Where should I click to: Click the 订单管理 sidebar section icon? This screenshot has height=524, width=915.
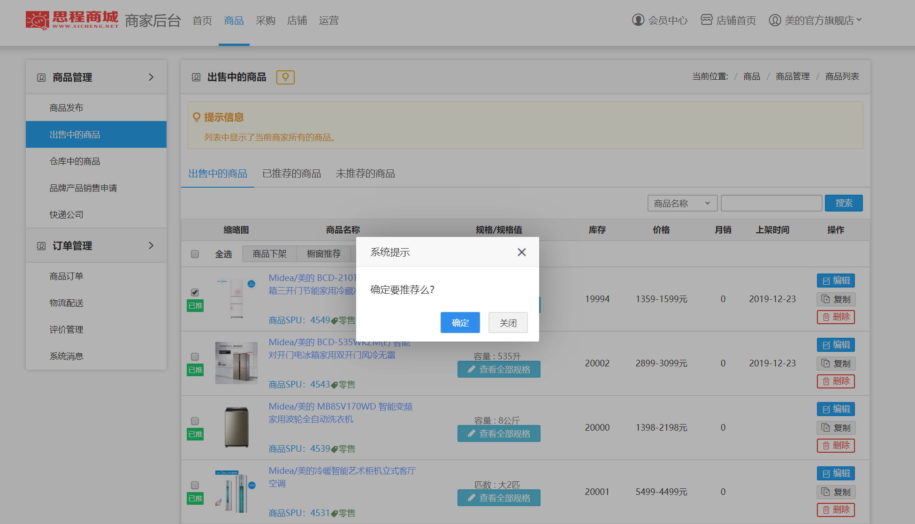pos(41,246)
